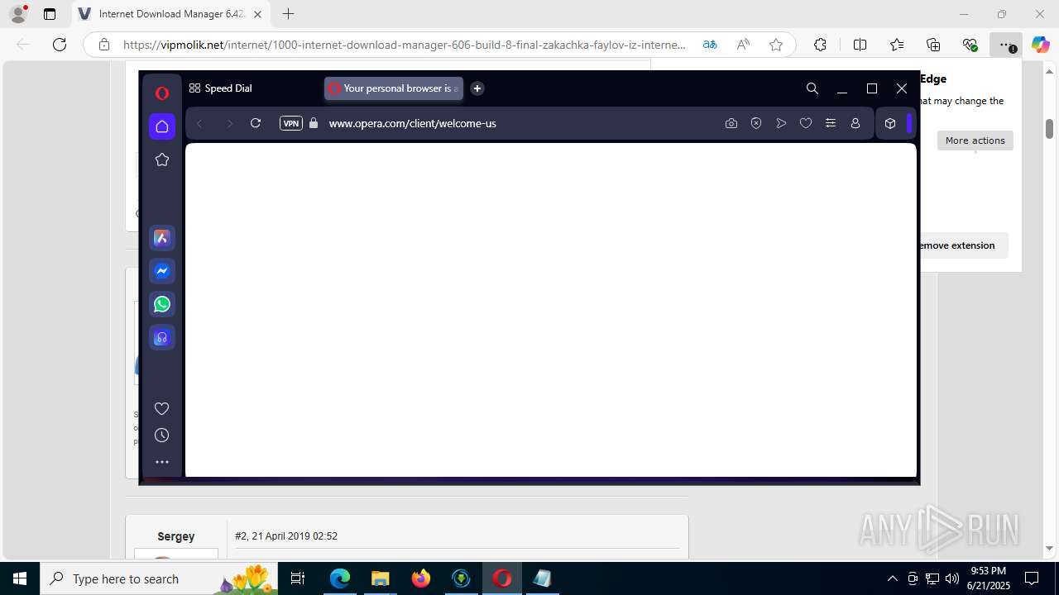Open History clock in Opera sidebar

tap(162, 436)
